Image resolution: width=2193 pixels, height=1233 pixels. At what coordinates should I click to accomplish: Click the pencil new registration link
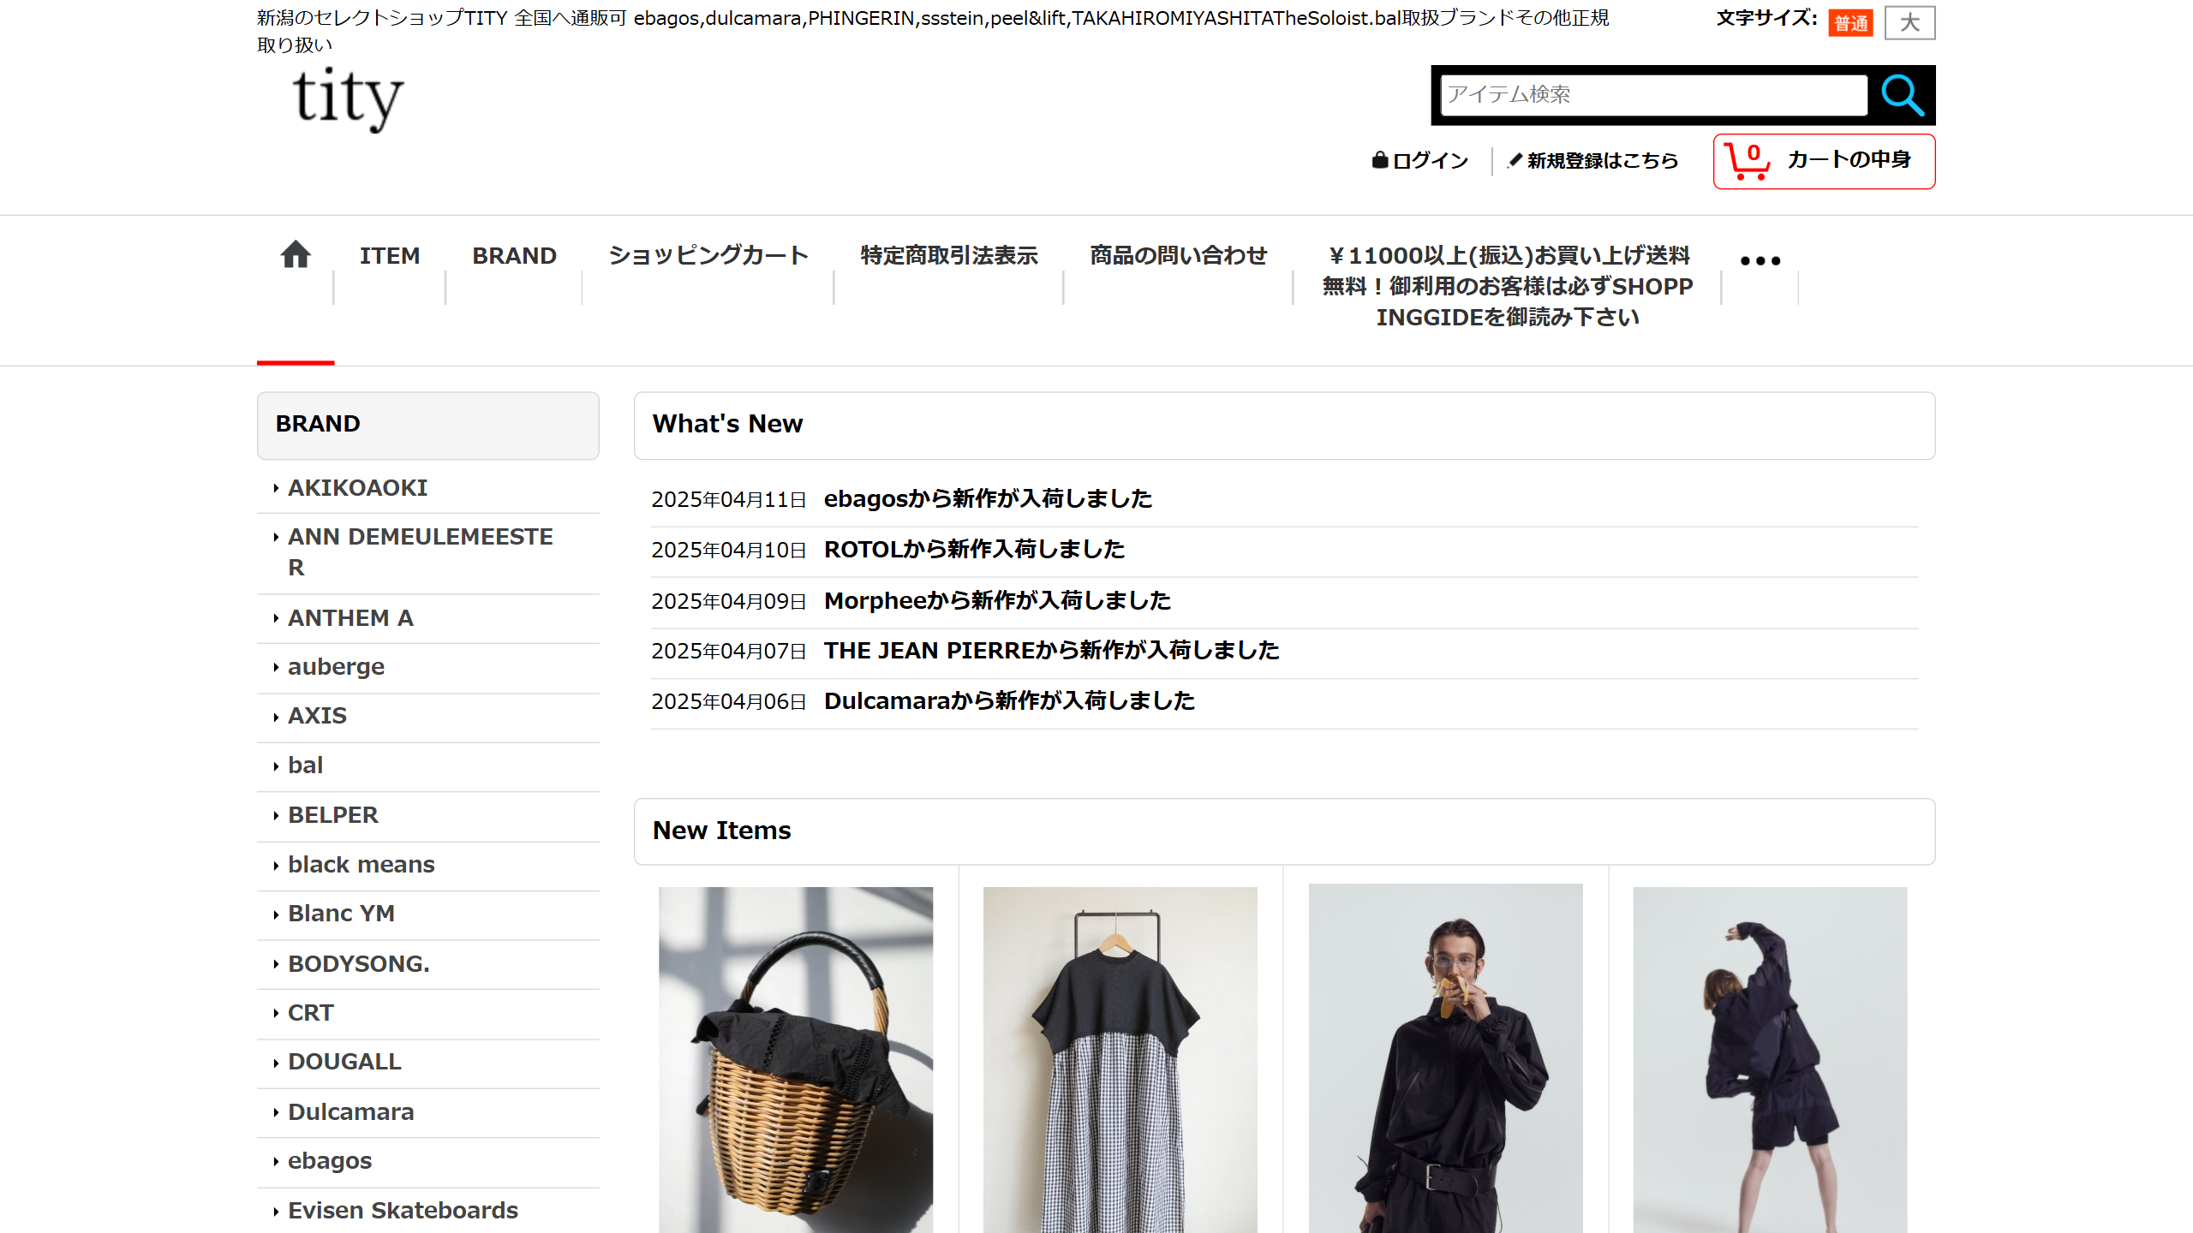[x=1592, y=160]
